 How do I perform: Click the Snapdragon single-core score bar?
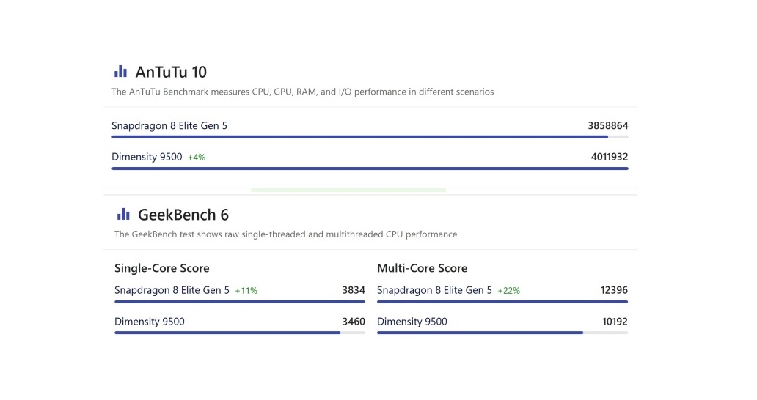tap(239, 302)
